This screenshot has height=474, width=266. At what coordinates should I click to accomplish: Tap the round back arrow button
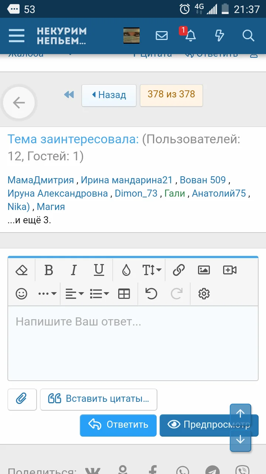click(x=19, y=103)
